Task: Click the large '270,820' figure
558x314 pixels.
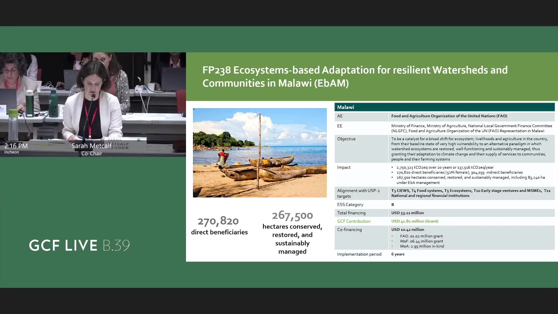Action: (218, 221)
